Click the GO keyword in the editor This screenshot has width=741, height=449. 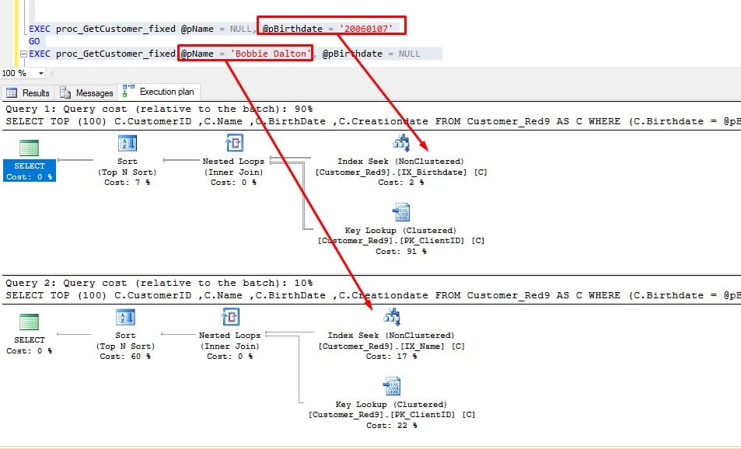tap(34, 41)
